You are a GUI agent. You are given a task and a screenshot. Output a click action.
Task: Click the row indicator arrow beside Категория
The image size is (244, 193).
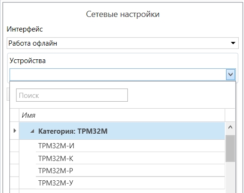coord(15,130)
